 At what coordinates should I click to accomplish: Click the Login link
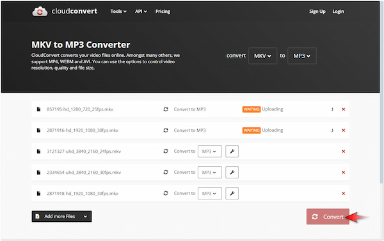point(338,12)
